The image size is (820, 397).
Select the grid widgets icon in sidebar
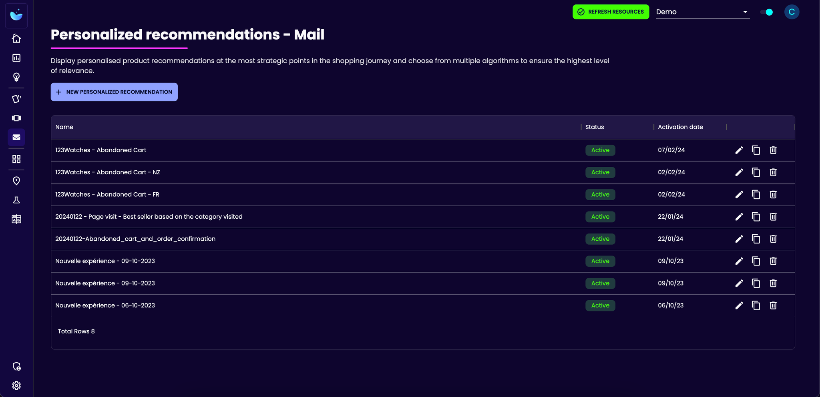[16, 159]
